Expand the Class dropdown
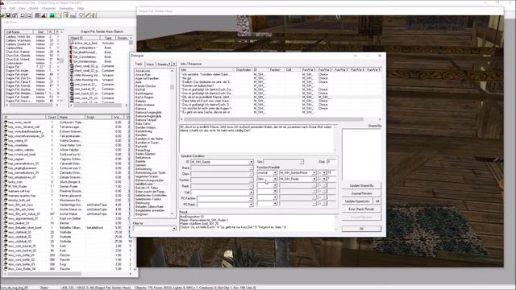This screenshot has width=516, height=290. click(x=251, y=174)
